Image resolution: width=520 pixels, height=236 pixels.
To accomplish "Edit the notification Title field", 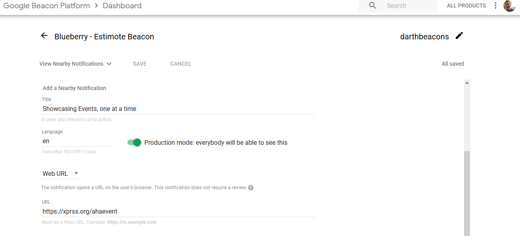I will coord(178,109).
